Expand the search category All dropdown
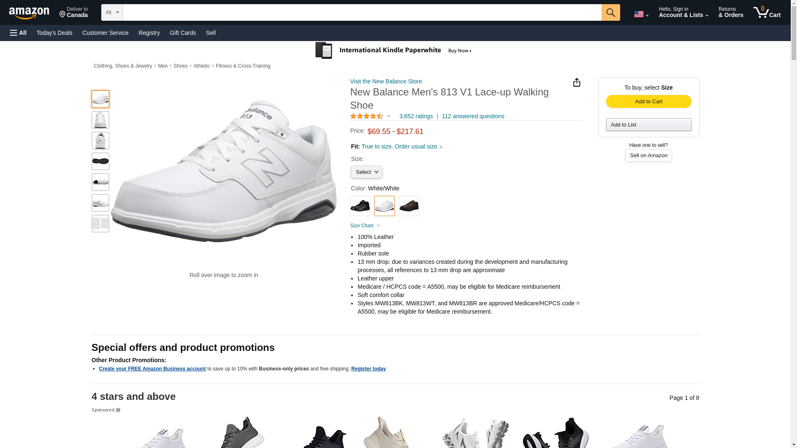Screen dimensions: 797x448 pos(112,12)
